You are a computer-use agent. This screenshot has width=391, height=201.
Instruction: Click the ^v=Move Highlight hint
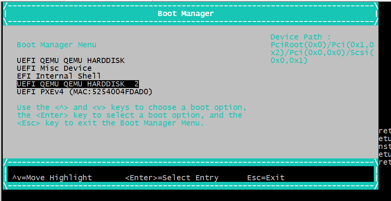(52, 178)
